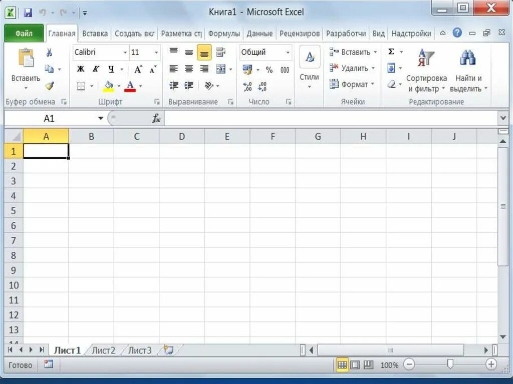Toggle underline Ч formatting
The width and height of the screenshot is (513, 384).
tap(111, 69)
